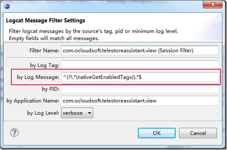Screen dimensions: 227x150
Task: Focus the empty by PID field
Action: (x=140, y=89)
